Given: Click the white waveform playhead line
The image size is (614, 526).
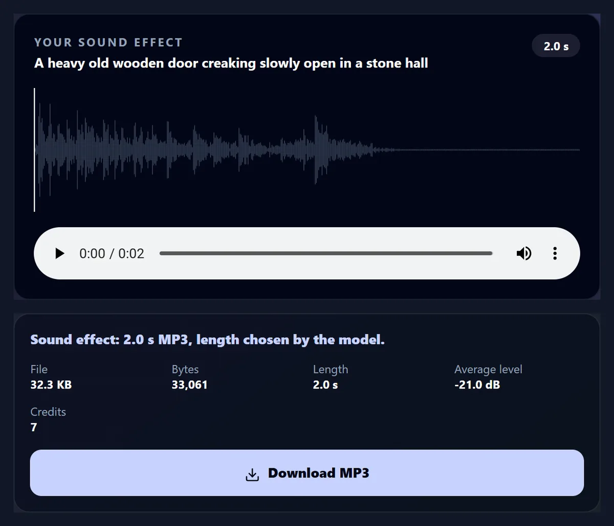Looking at the screenshot, I should coord(34,149).
